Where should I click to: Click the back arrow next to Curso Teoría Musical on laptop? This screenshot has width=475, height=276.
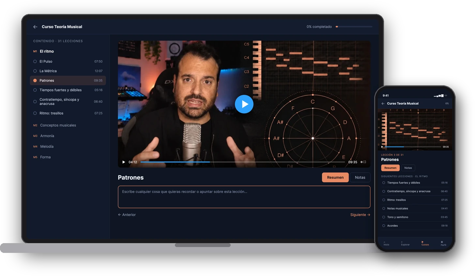point(35,27)
